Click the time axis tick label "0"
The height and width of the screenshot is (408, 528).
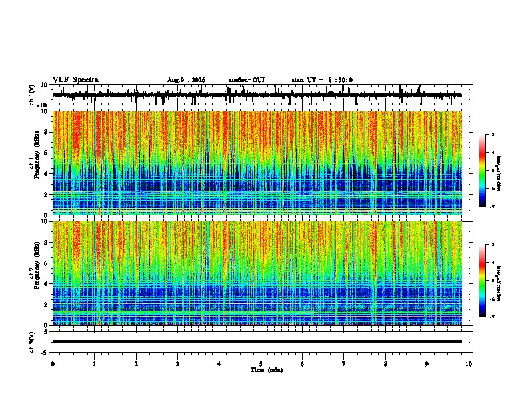pos(53,364)
